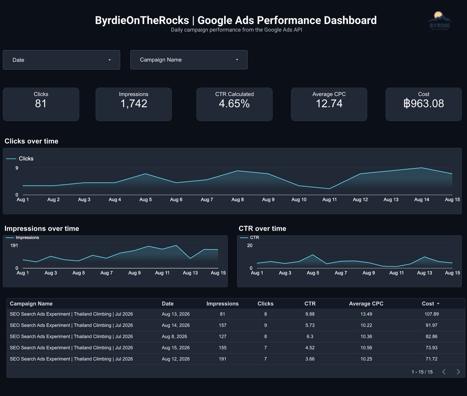Click the Byrdie logo image
Image resolution: width=467 pixels, height=396 pixels.
440,21
